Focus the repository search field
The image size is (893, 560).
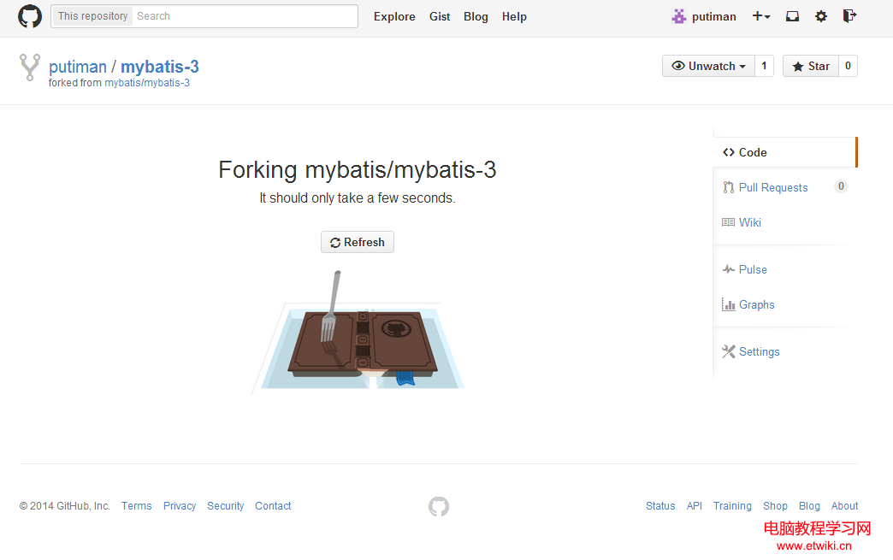click(x=245, y=16)
